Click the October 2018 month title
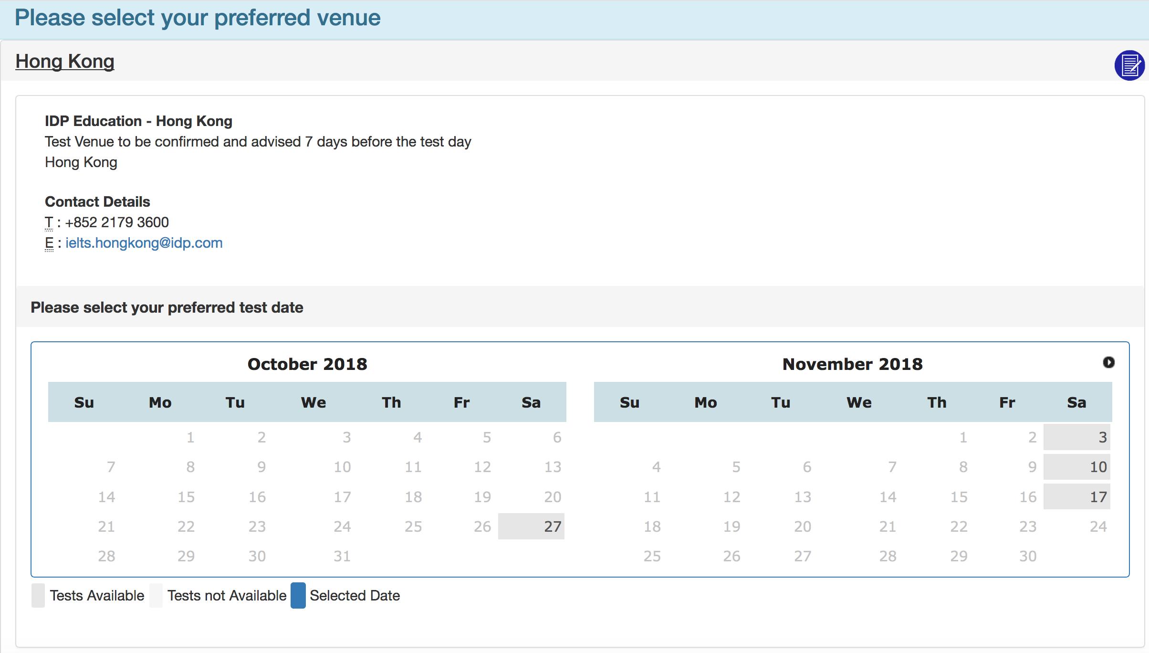This screenshot has height=653, width=1149. 307,364
